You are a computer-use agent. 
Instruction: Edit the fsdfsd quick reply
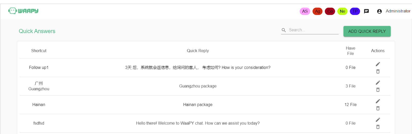click(378, 120)
